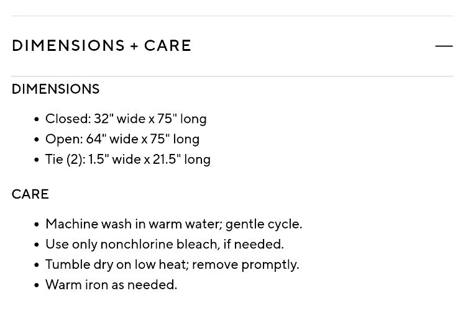Click the bullet point beside Open dimensions
The width and height of the screenshot is (463, 311).
(37, 140)
